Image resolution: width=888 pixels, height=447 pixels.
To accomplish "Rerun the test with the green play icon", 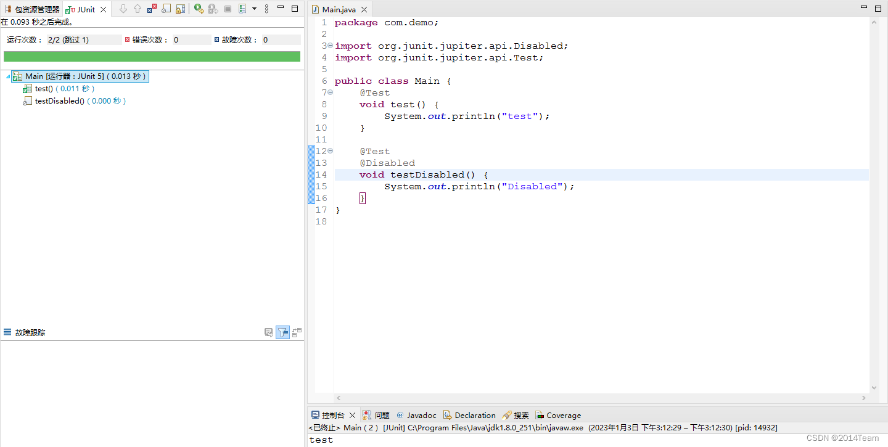I will 199,9.
